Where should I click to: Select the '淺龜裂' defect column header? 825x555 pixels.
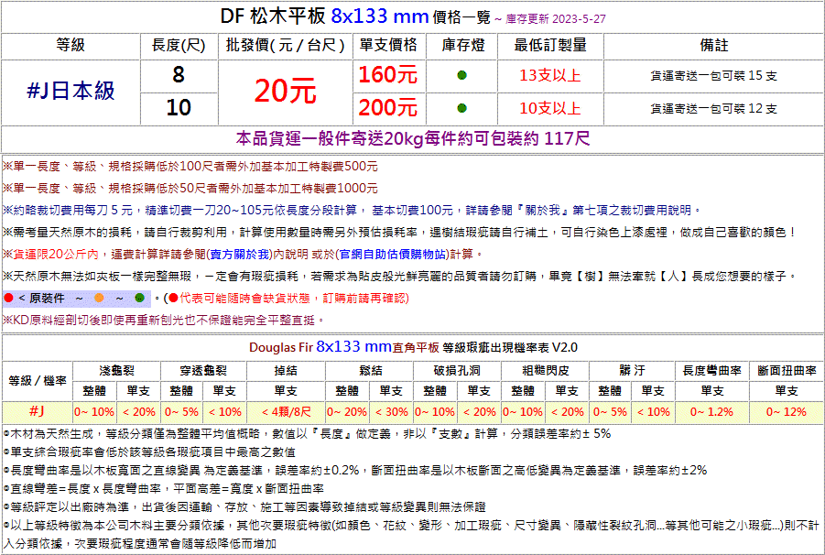[x=116, y=371]
